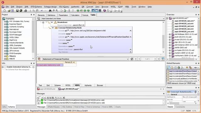The height and width of the screenshot is (113, 201).
Task: Open the Schema design menu
Action: [50, 7]
